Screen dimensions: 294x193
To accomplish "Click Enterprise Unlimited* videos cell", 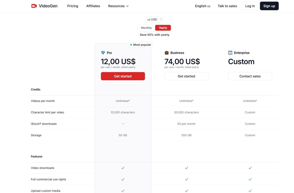I will [x=250, y=101].
